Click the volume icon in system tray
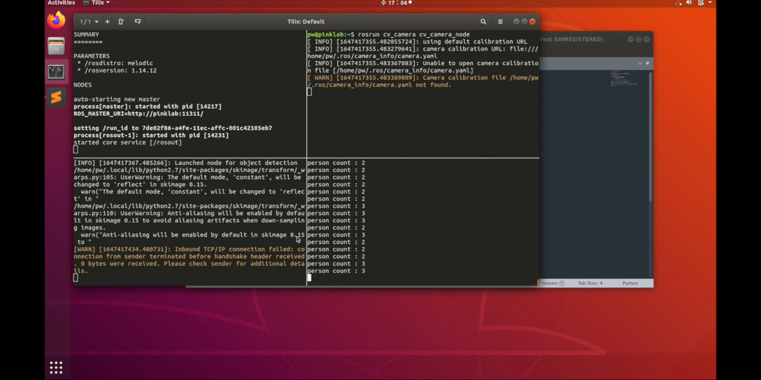 tap(690, 3)
